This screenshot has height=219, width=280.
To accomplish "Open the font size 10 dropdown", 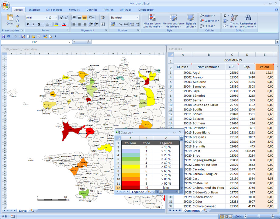I will (56, 17).
